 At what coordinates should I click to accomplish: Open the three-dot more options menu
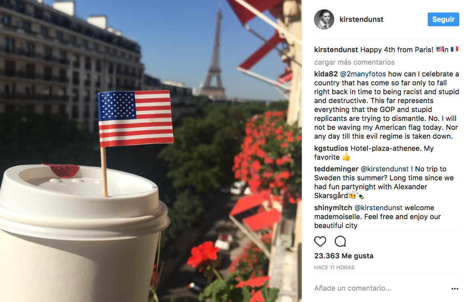455,289
